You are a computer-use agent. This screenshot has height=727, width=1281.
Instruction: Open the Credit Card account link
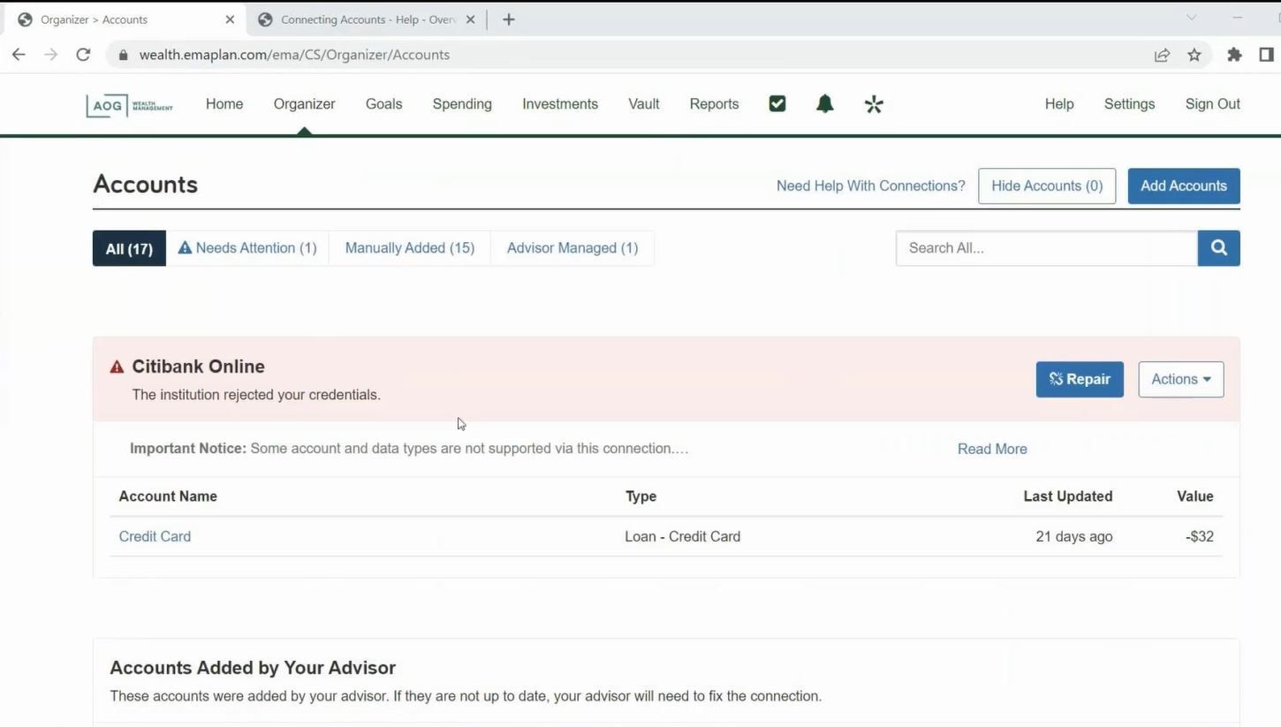tap(155, 536)
